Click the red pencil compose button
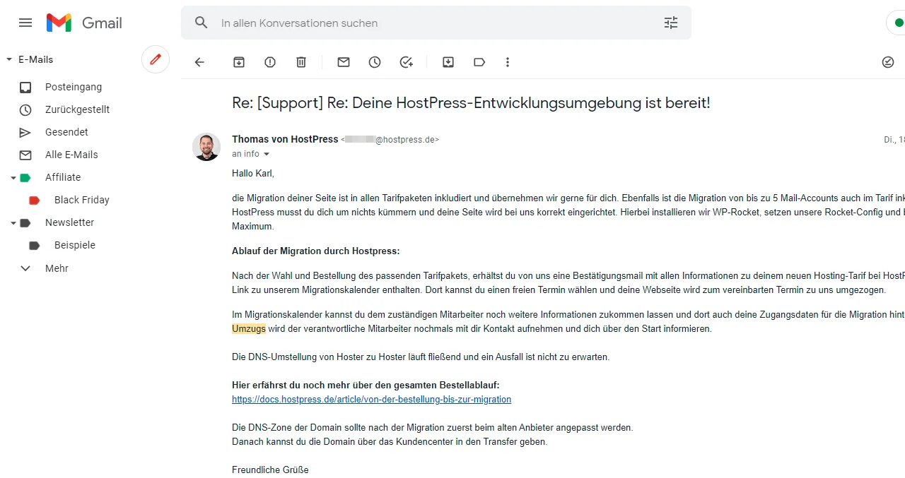 click(x=156, y=59)
